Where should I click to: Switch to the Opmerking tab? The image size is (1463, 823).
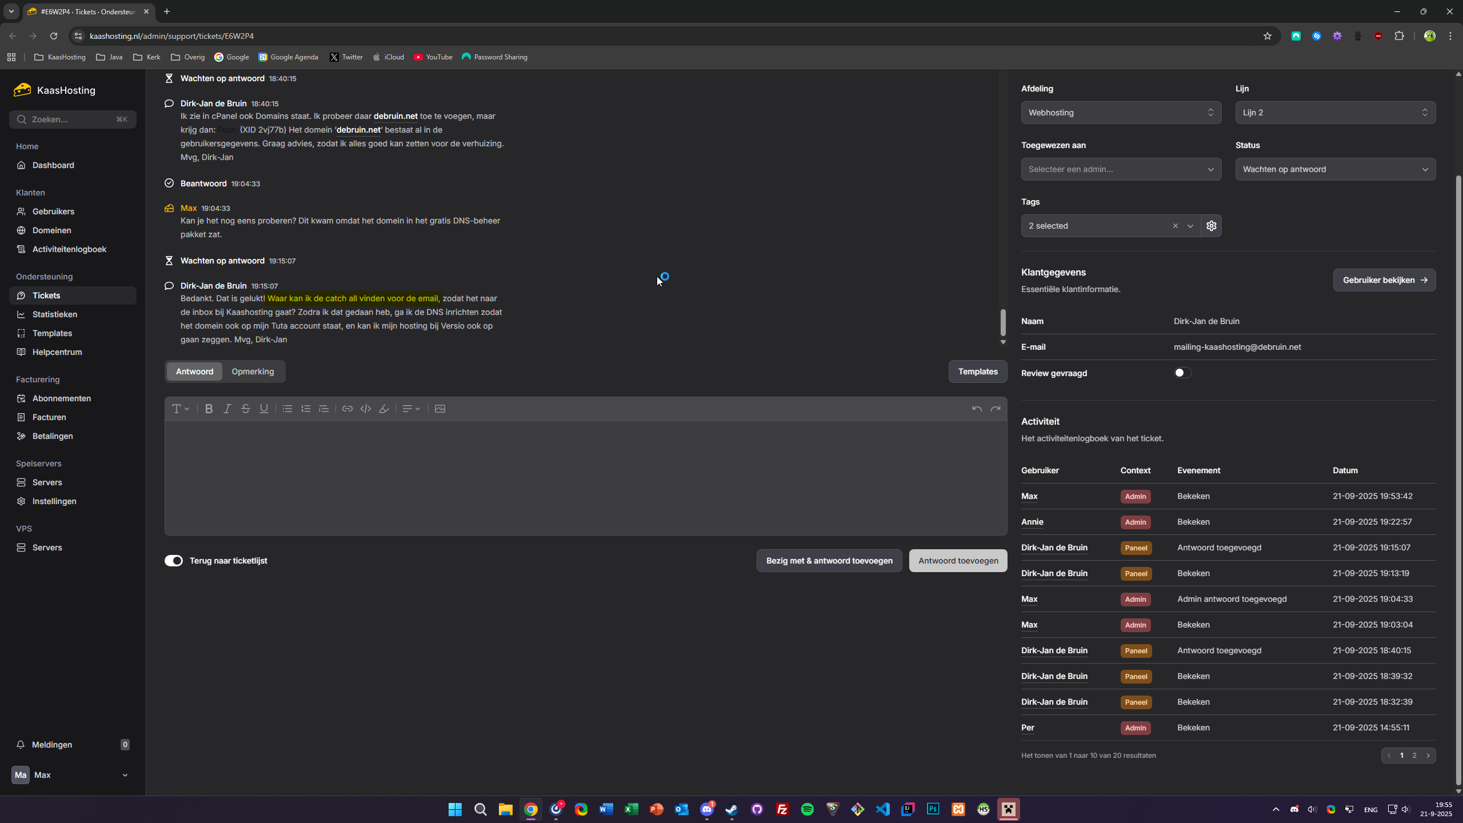pyautogui.click(x=253, y=371)
